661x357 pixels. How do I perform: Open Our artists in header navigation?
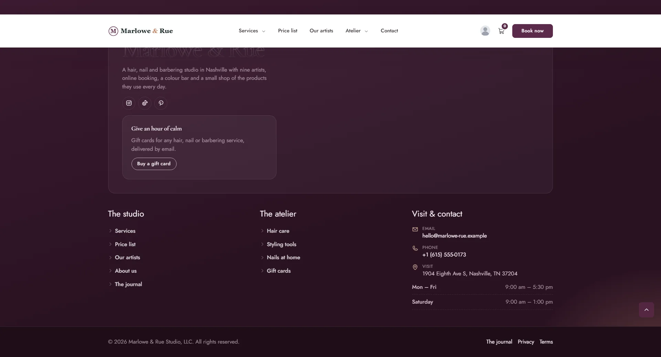coord(321,31)
